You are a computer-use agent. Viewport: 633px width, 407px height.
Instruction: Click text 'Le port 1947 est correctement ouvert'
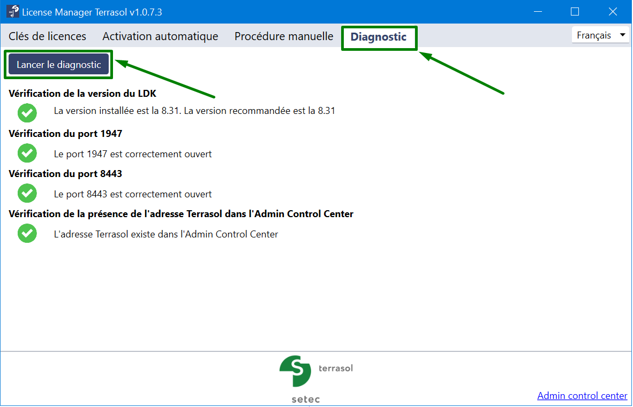point(133,154)
